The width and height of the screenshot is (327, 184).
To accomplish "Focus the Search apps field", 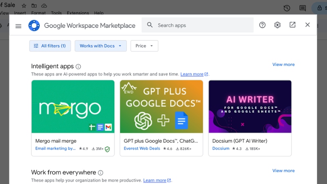I will coord(197,25).
